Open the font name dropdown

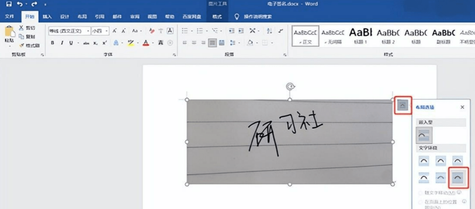point(88,31)
